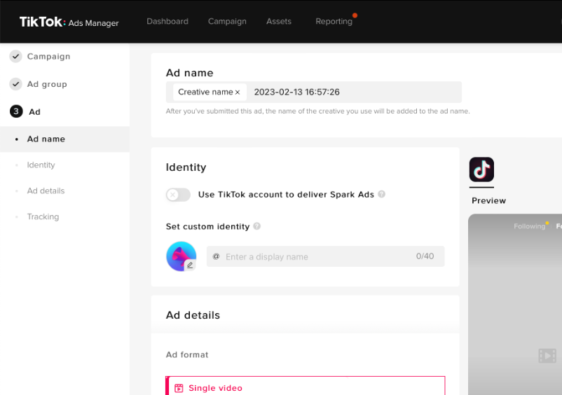Viewport: 562px width, 395px height.
Task: Click the 0/40 character counter
Action: (425, 256)
